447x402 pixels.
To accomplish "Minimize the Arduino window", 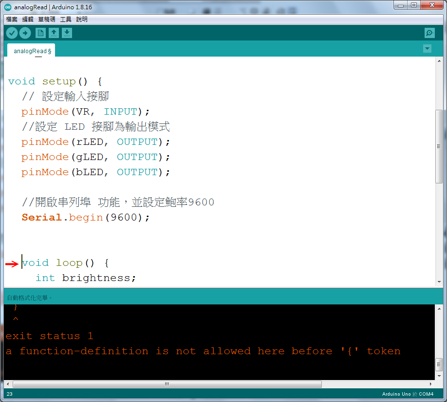I will click(x=401, y=5).
